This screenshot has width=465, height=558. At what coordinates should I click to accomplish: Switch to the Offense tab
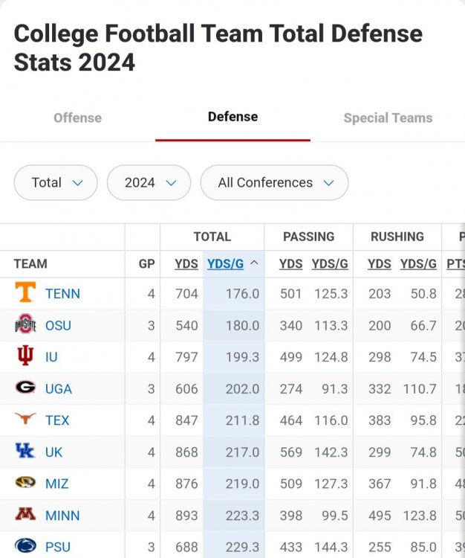[77, 118]
